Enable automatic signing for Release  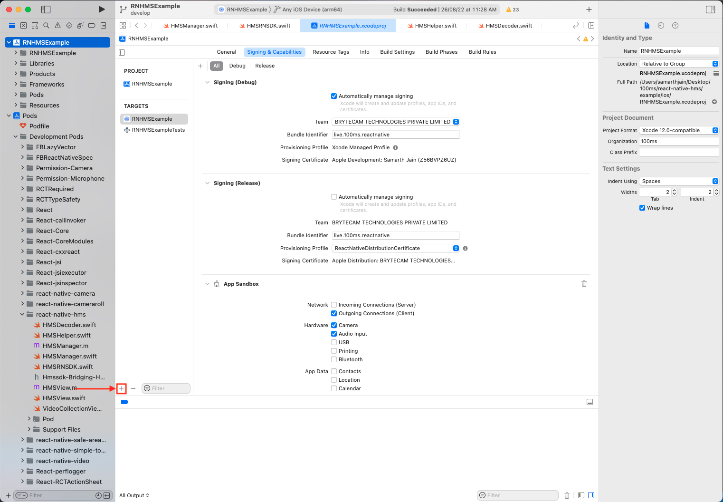(x=334, y=197)
